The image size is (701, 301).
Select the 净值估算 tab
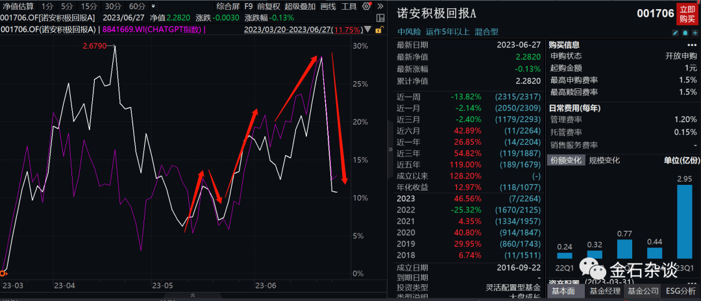[17, 6]
